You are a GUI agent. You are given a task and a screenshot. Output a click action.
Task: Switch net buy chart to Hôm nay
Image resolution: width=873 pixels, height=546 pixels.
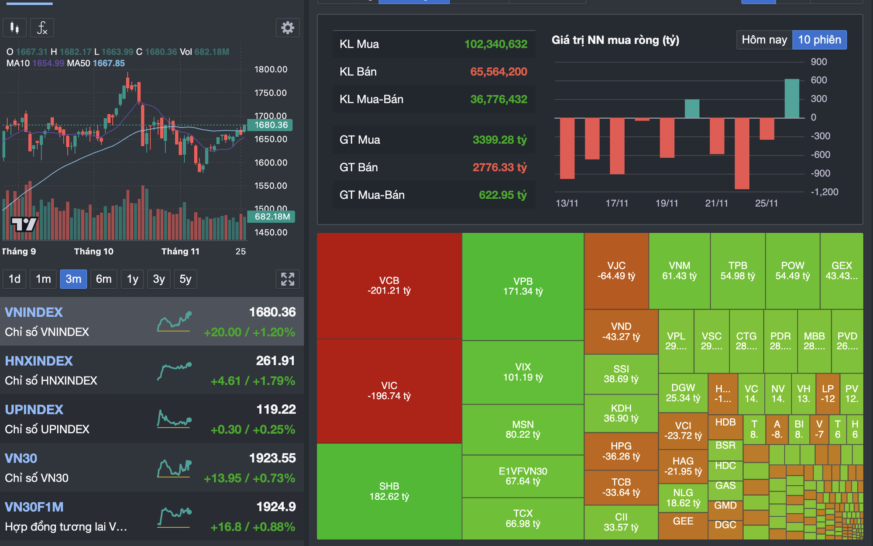[x=764, y=40]
